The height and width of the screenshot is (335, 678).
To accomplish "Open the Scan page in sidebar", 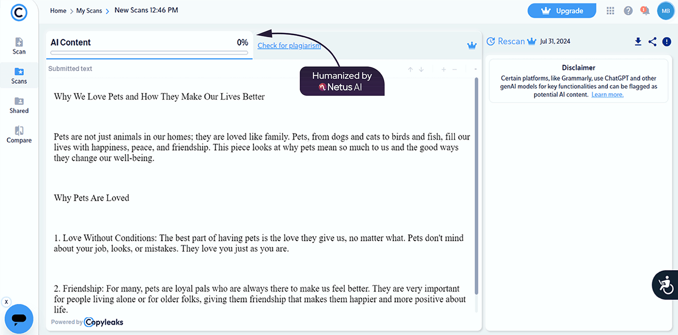I will pos(19,46).
